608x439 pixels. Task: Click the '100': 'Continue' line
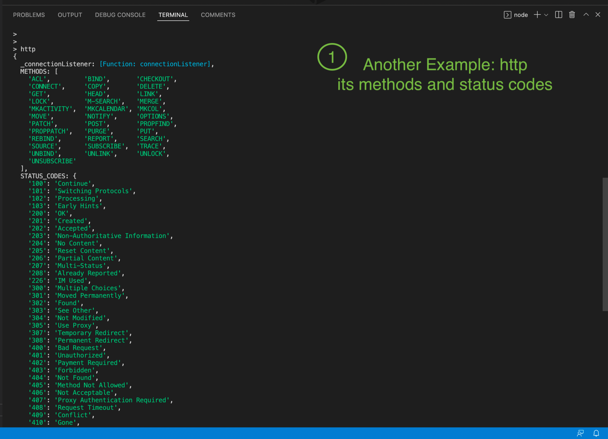(x=61, y=184)
